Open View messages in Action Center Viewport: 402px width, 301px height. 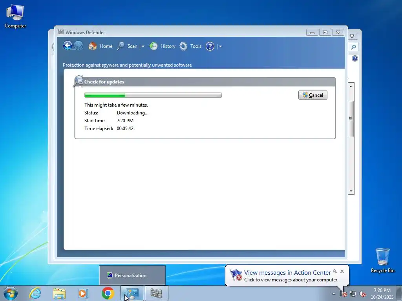tap(287, 273)
